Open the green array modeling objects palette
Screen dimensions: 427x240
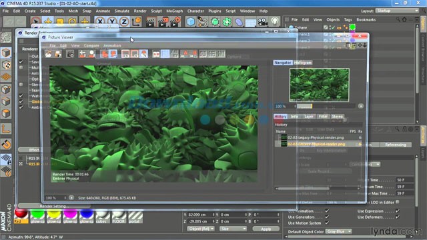click(227, 21)
